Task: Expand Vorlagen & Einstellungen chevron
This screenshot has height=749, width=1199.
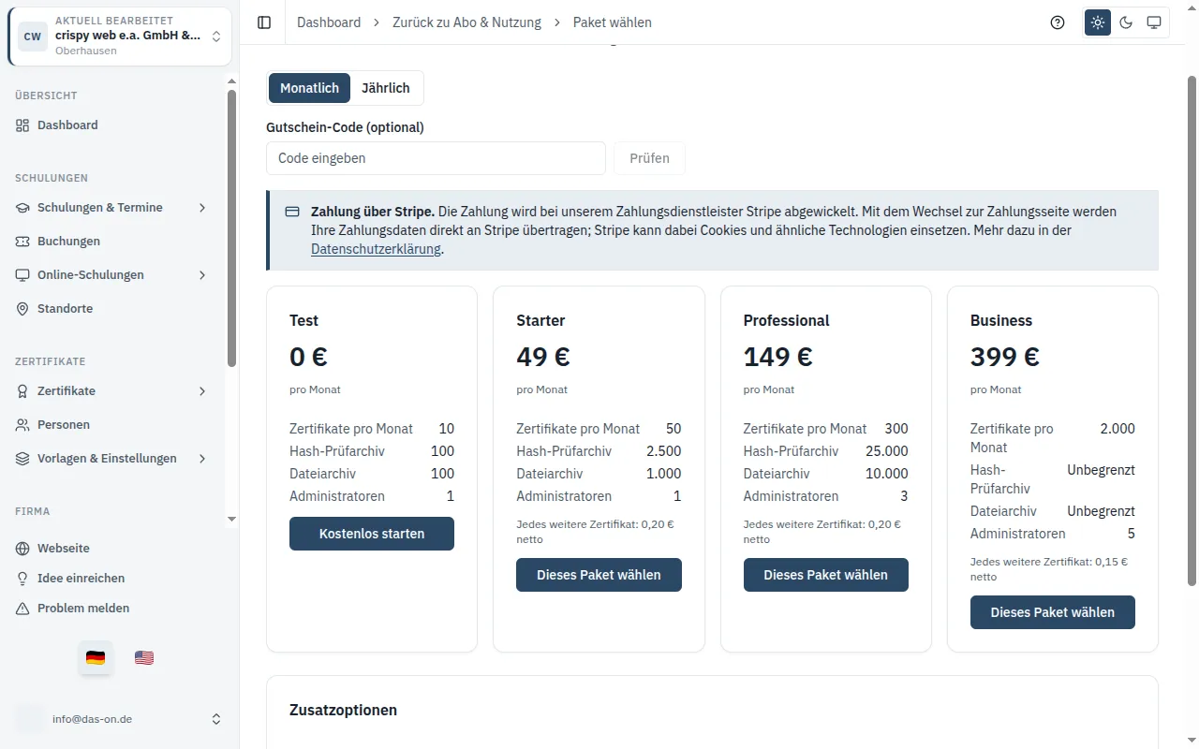Action: (202, 459)
